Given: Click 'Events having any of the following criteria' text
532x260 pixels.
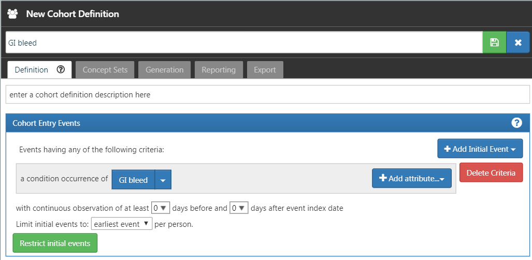Looking at the screenshot, I should point(92,149).
